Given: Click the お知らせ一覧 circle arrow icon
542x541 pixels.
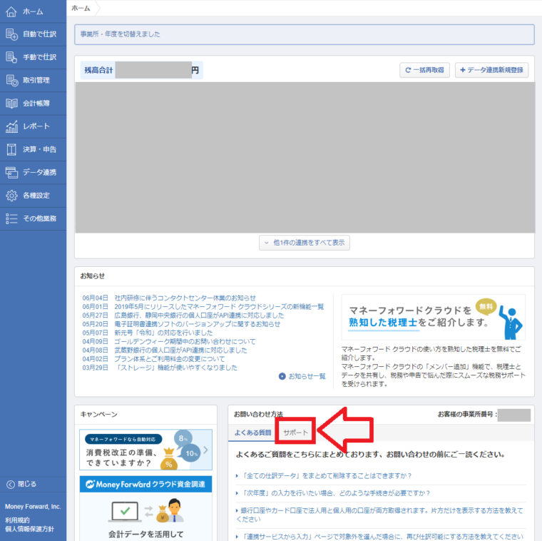Looking at the screenshot, I should [282, 376].
